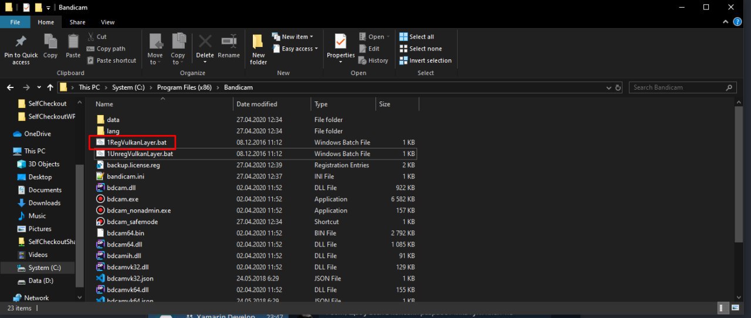Open OneDrive in navigation pane
This screenshot has width=751, height=318.
click(37, 134)
